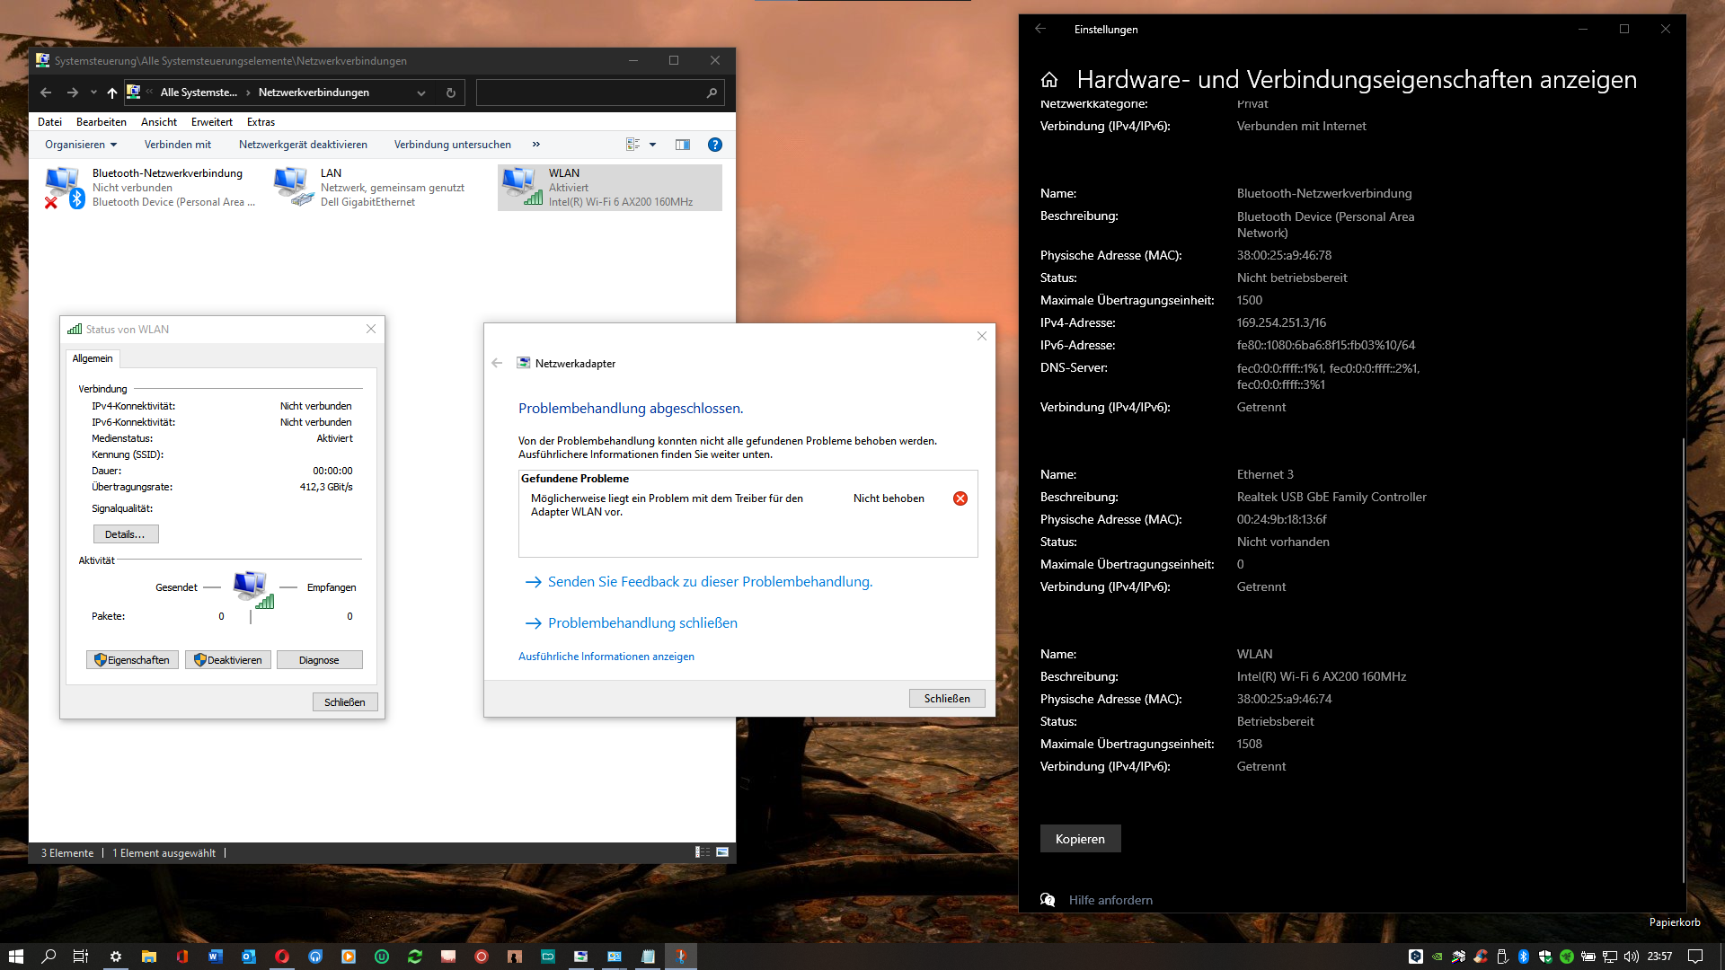Go up one folder level arrow

tap(112, 93)
